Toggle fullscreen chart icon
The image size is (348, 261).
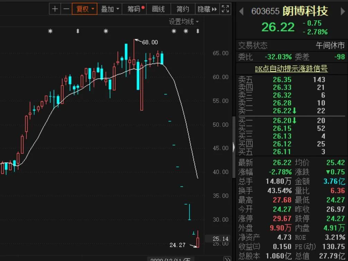click(x=225, y=9)
